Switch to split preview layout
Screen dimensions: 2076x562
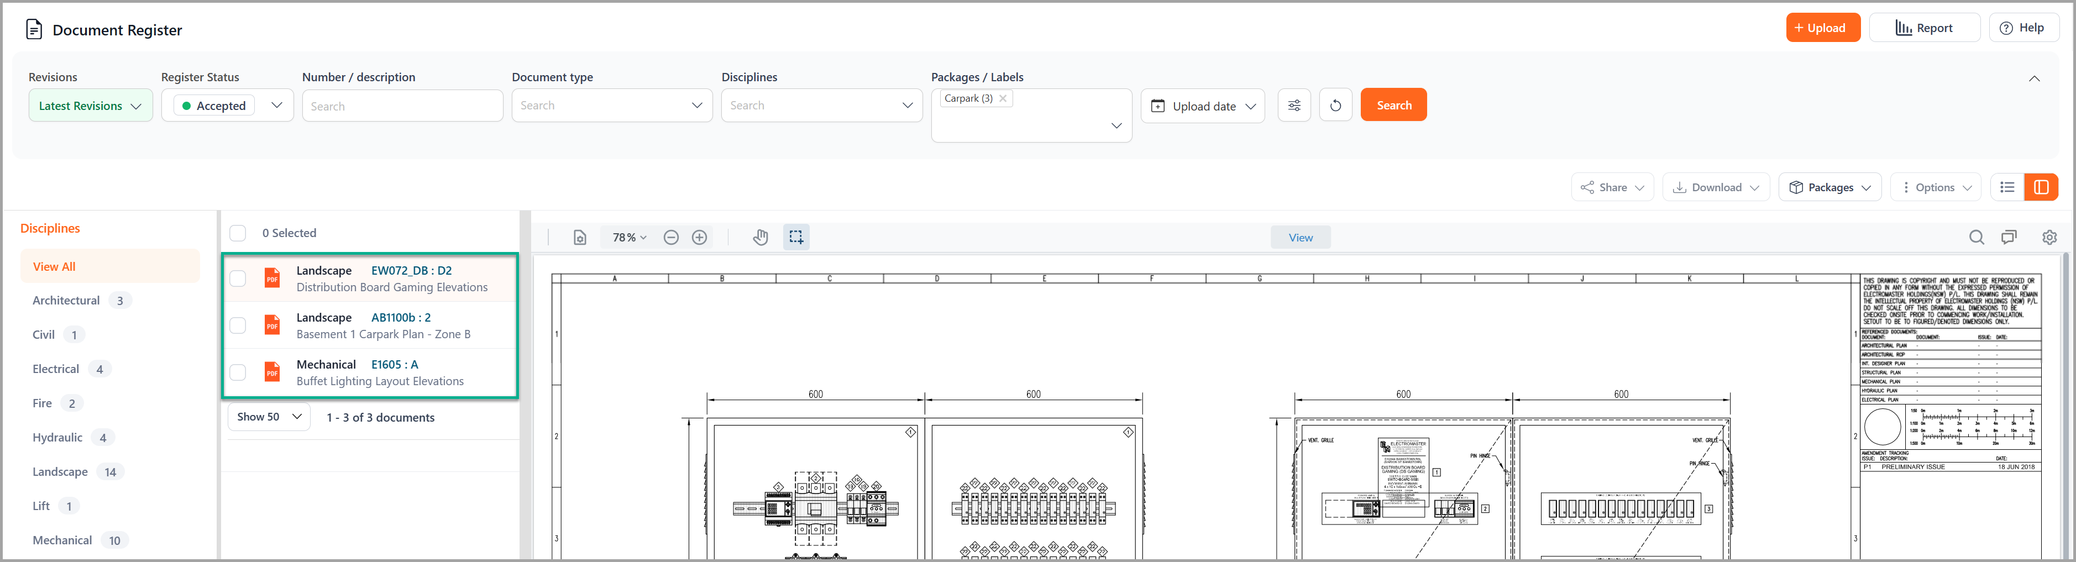2041,187
